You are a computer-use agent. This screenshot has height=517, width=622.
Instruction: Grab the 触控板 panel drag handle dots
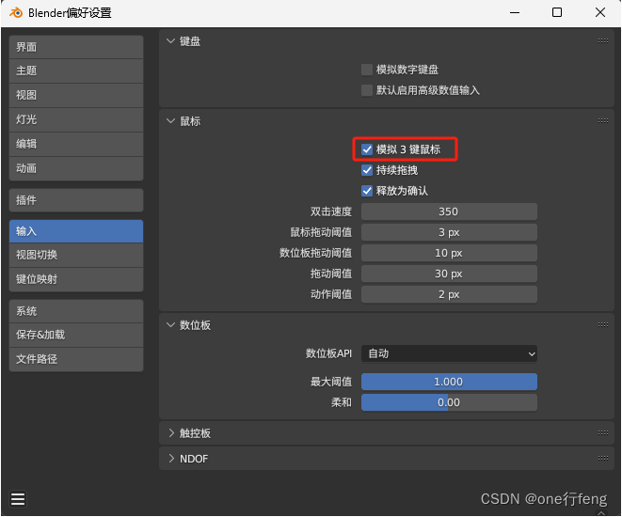coord(602,433)
